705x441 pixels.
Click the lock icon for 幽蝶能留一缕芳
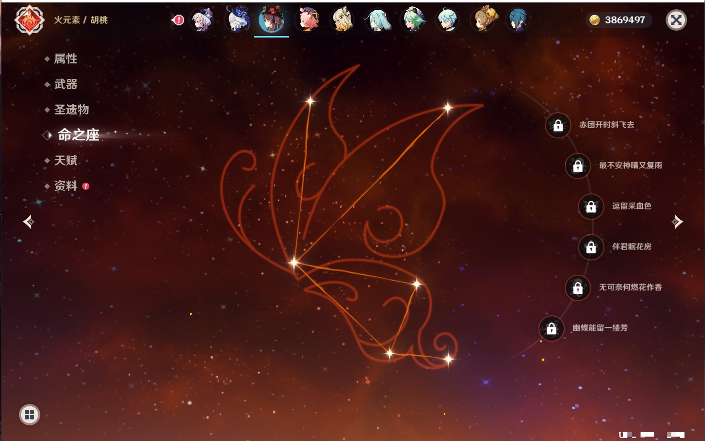click(x=552, y=329)
